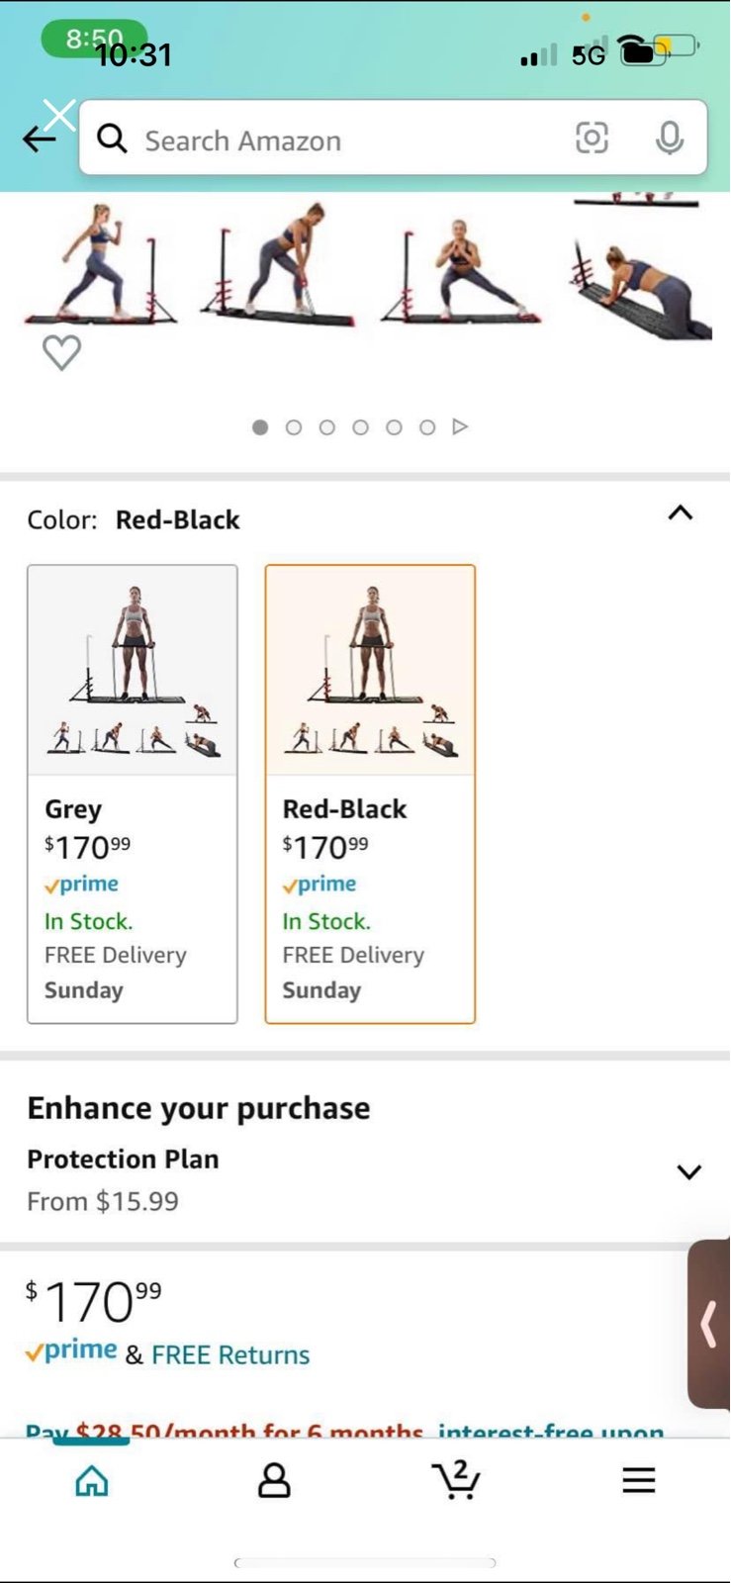Tap the microphone voice search icon
731x1583 pixels.
tap(670, 138)
